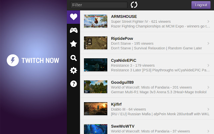Viewport: 214px width, 134px height.
Task: Open the Help question mark icon
Action: tap(74, 84)
